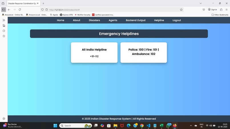Open the Agoda bookmark
Image resolution: width=230 pixels, height=129 pixels.
click(54, 15)
